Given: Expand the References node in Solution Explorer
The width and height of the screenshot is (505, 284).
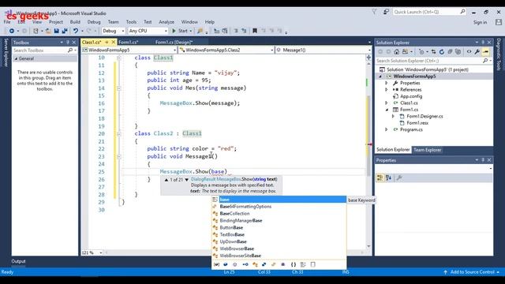Looking at the screenshot, I should click(387, 90).
